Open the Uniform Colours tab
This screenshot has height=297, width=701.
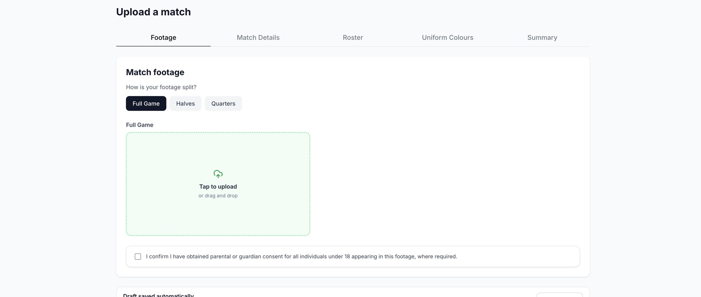click(447, 37)
